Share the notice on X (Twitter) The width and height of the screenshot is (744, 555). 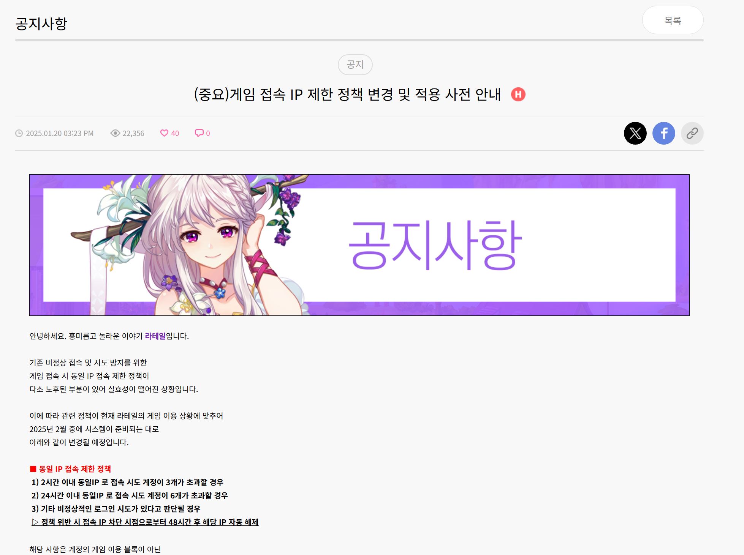coord(635,133)
